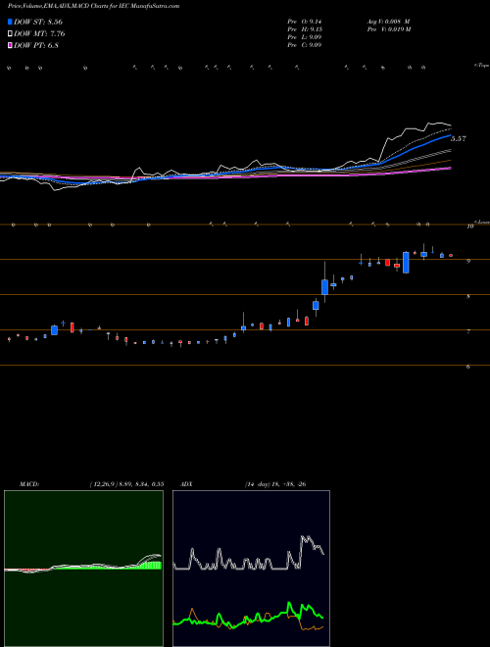Click the price axis label 7
The height and width of the screenshot is (647, 490).
point(468,331)
